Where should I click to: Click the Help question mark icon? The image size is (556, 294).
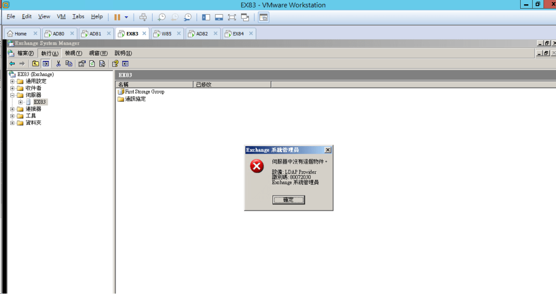tap(115, 64)
